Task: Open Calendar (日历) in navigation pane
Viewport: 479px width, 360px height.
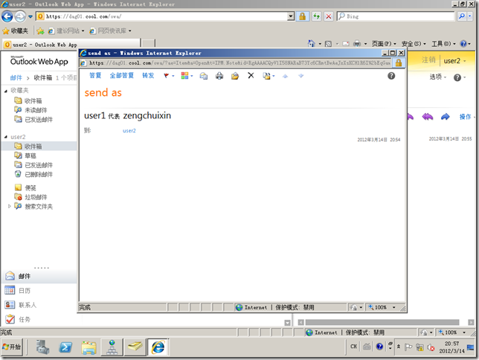Action: [x=24, y=290]
